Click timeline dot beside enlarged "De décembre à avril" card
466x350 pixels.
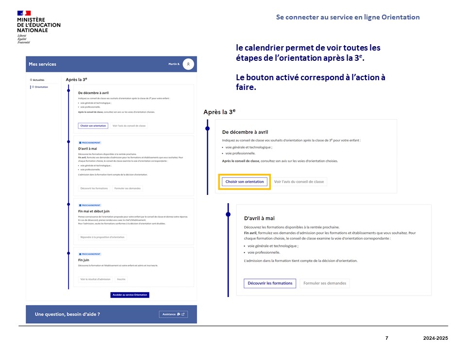pyautogui.click(x=207, y=128)
